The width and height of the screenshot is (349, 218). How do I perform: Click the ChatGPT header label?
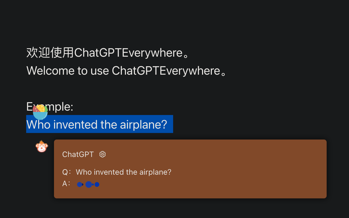click(x=78, y=154)
